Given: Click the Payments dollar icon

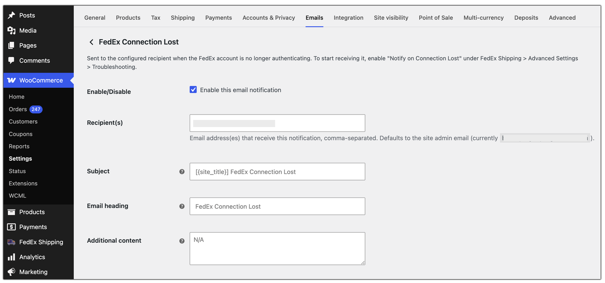Looking at the screenshot, I should pyautogui.click(x=11, y=227).
